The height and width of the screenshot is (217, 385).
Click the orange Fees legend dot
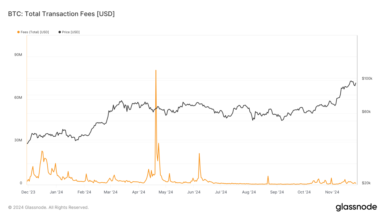click(19, 32)
